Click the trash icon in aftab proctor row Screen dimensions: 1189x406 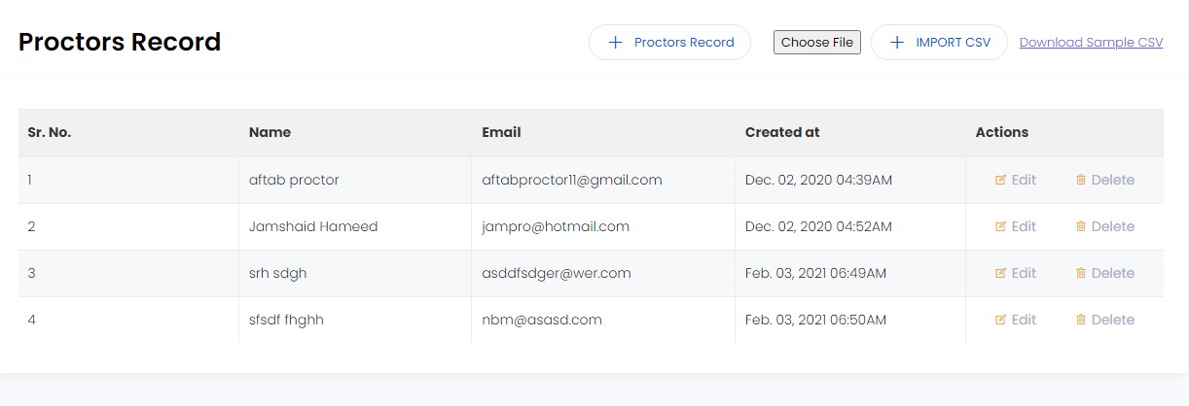click(x=1080, y=180)
